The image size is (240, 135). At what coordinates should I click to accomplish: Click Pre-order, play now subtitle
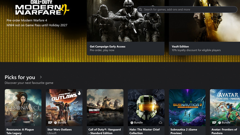102,50
